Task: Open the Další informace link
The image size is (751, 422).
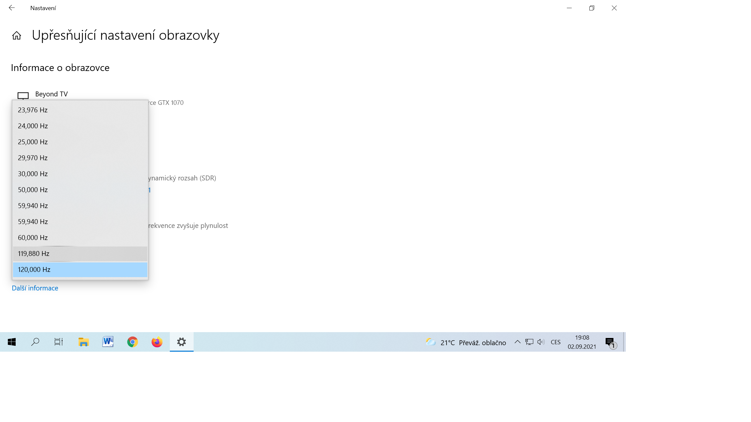Action: click(35, 288)
